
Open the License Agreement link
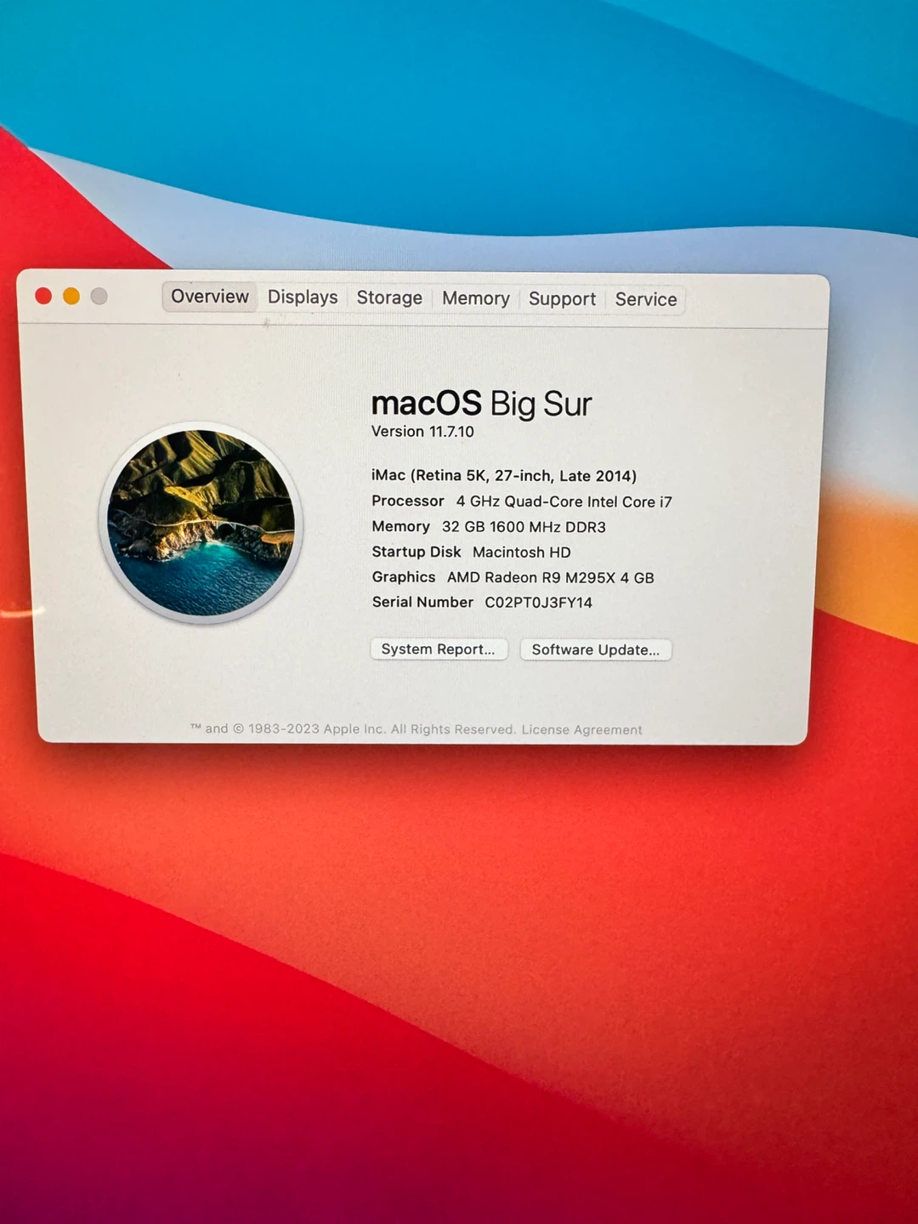(581, 730)
